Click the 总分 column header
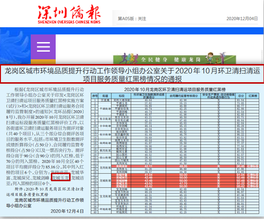Screen dimensions: 264x219 tap(241, 96)
